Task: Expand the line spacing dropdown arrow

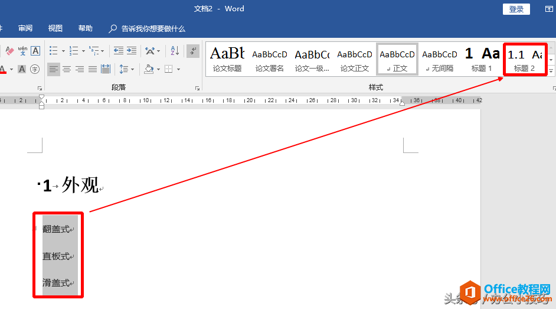Action: pos(133,70)
